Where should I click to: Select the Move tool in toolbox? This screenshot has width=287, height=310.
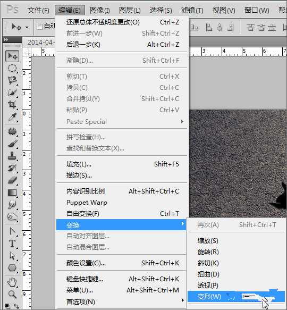(x=12, y=56)
